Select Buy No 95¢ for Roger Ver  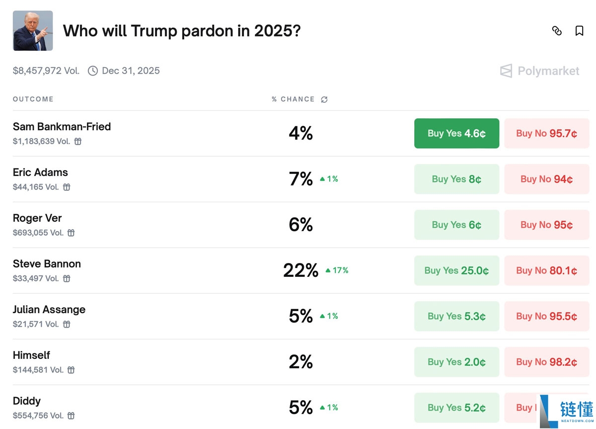click(546, 225)
